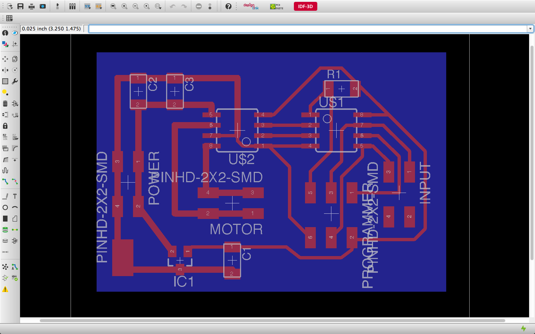The image size is (535, 334).
Task: Open PCB Quote button
Action: [277, 6]
